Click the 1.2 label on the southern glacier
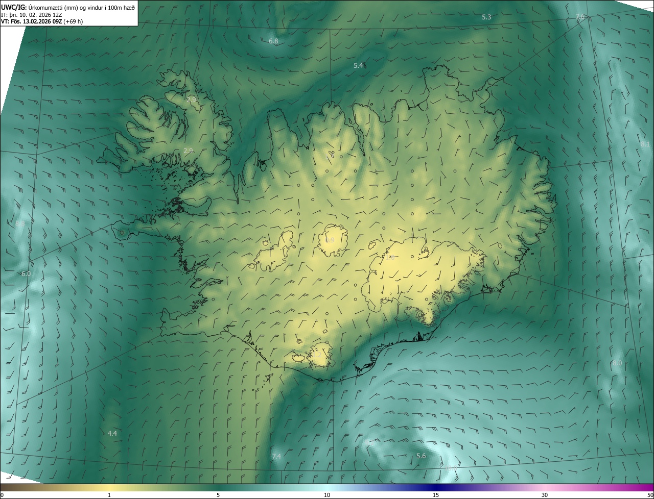The height and width of the screenshot is (499, 654). click(x=317, y=355)
